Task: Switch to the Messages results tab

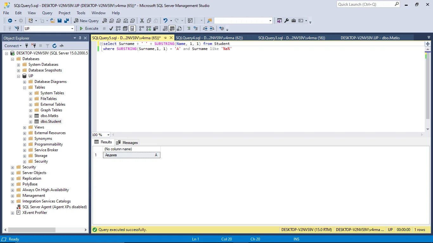Action: click(127, 142)
